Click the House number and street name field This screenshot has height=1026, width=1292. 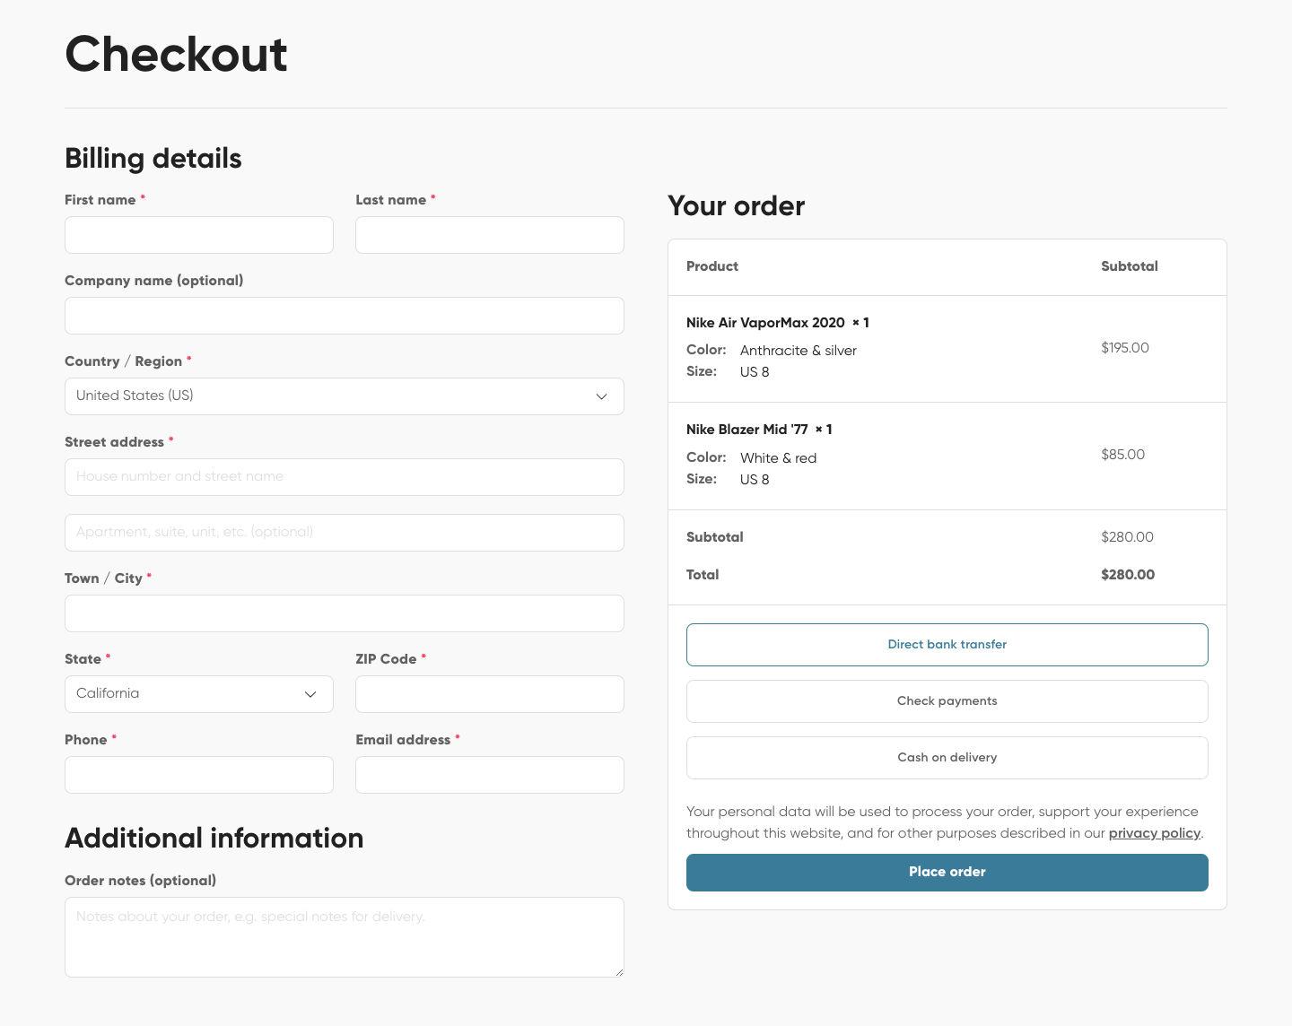(344, 477)
